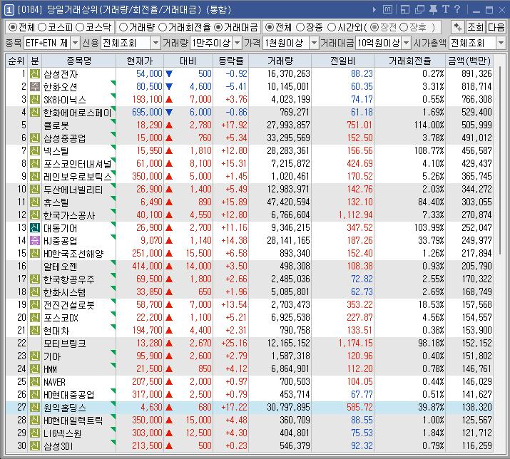Select the 장중 radio button
Viewport: 510px width, 459px height.
300,27
